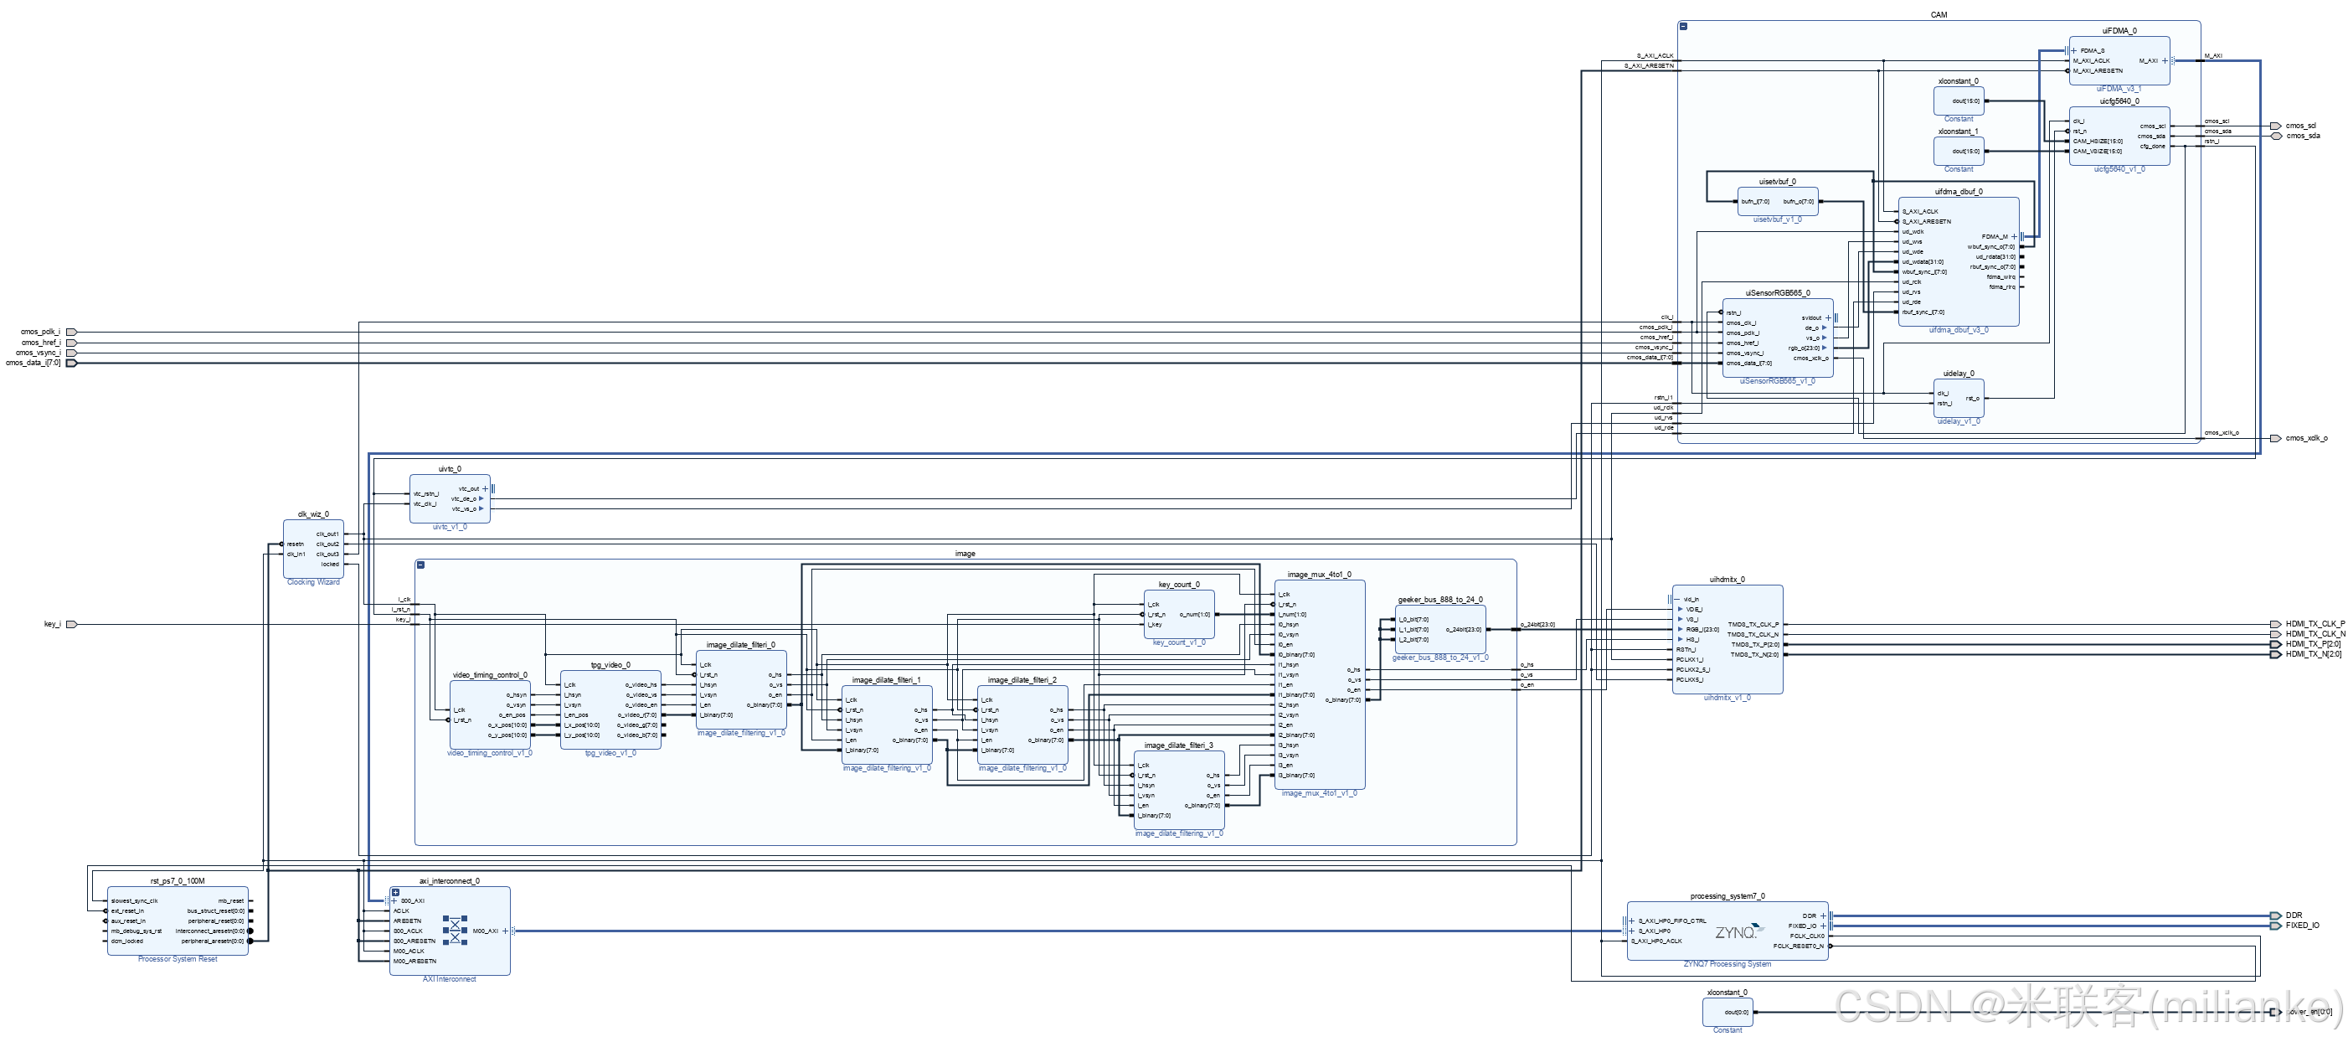Expand DDR interface on processing_system7_0
Viewport: 2348px width, 1047px height.
click(1823, 915)
